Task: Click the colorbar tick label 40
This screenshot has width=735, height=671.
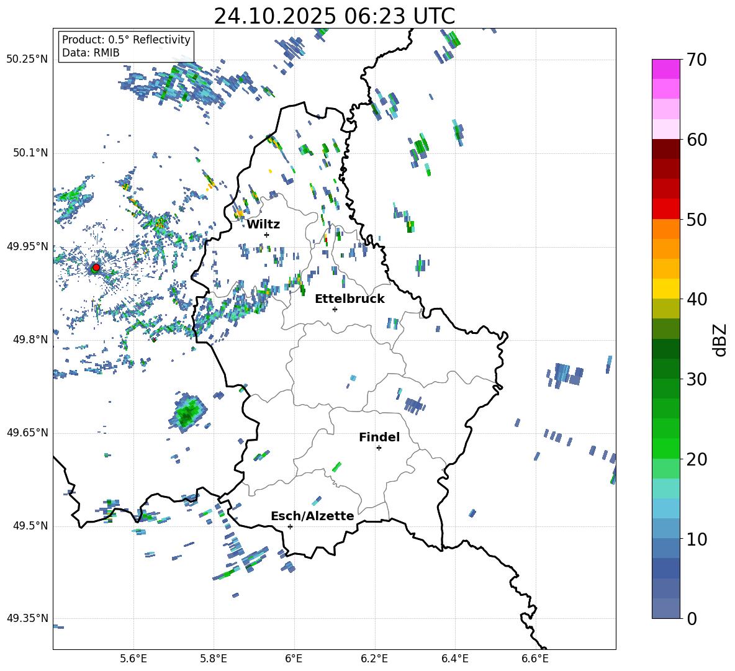Action: (x=697, y=299)
